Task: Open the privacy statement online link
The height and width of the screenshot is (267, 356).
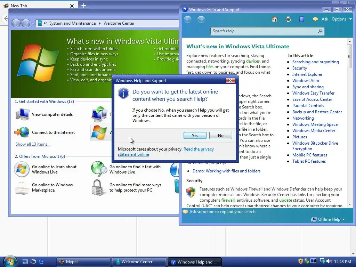Action: tap(166, 152)
